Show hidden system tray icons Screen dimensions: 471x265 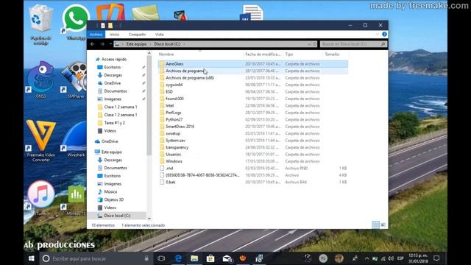pos(366,258)
